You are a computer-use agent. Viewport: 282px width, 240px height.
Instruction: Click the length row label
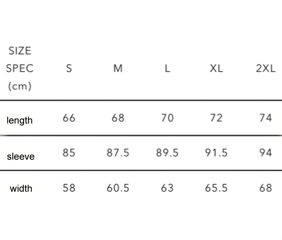(20, 120)
